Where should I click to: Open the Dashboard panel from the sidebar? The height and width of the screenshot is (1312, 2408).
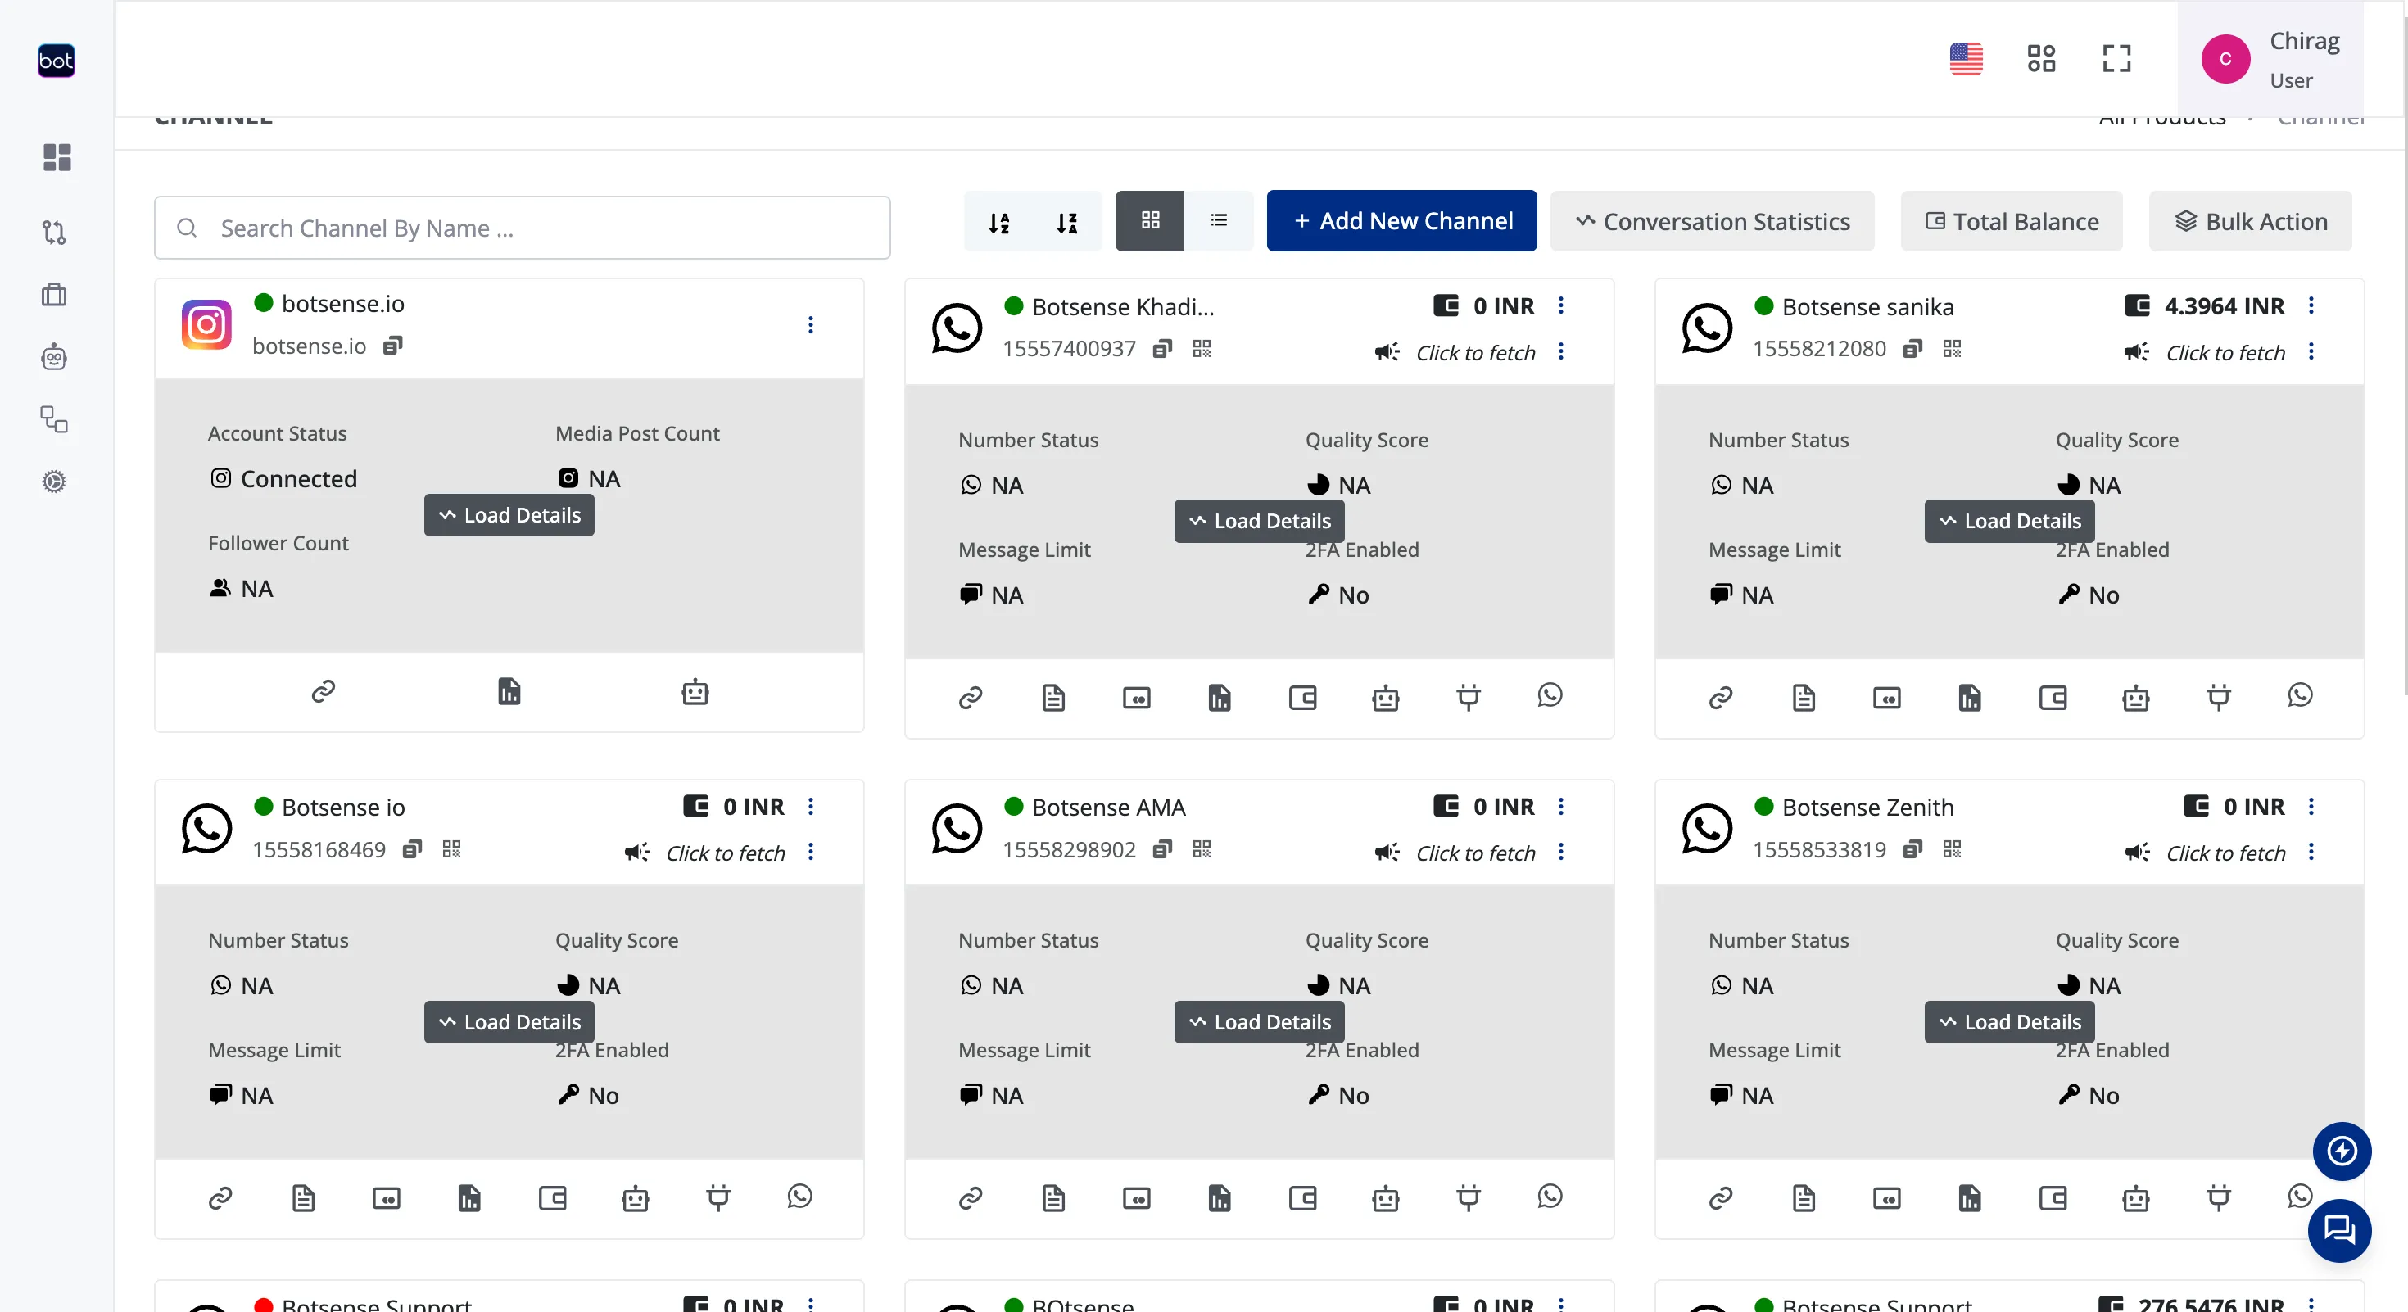55,157
